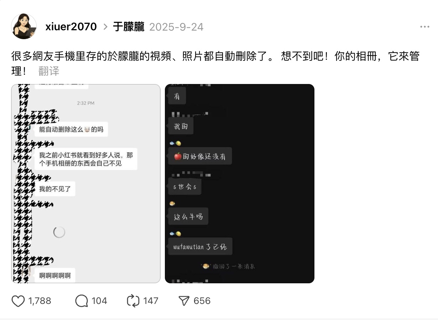Like the post with the heart icon

click(x=18, y=301)
